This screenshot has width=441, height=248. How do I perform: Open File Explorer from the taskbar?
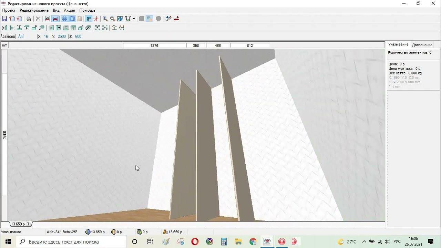[x=238, y=241]
